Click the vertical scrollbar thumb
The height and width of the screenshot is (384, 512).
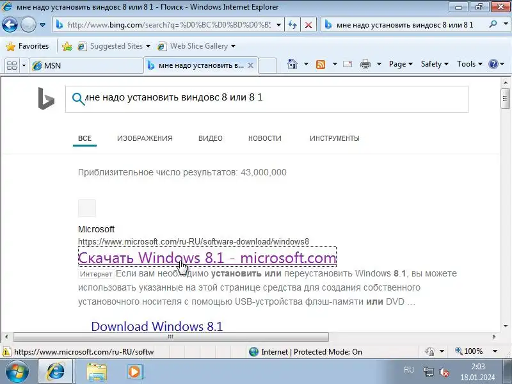pos(505,99)
